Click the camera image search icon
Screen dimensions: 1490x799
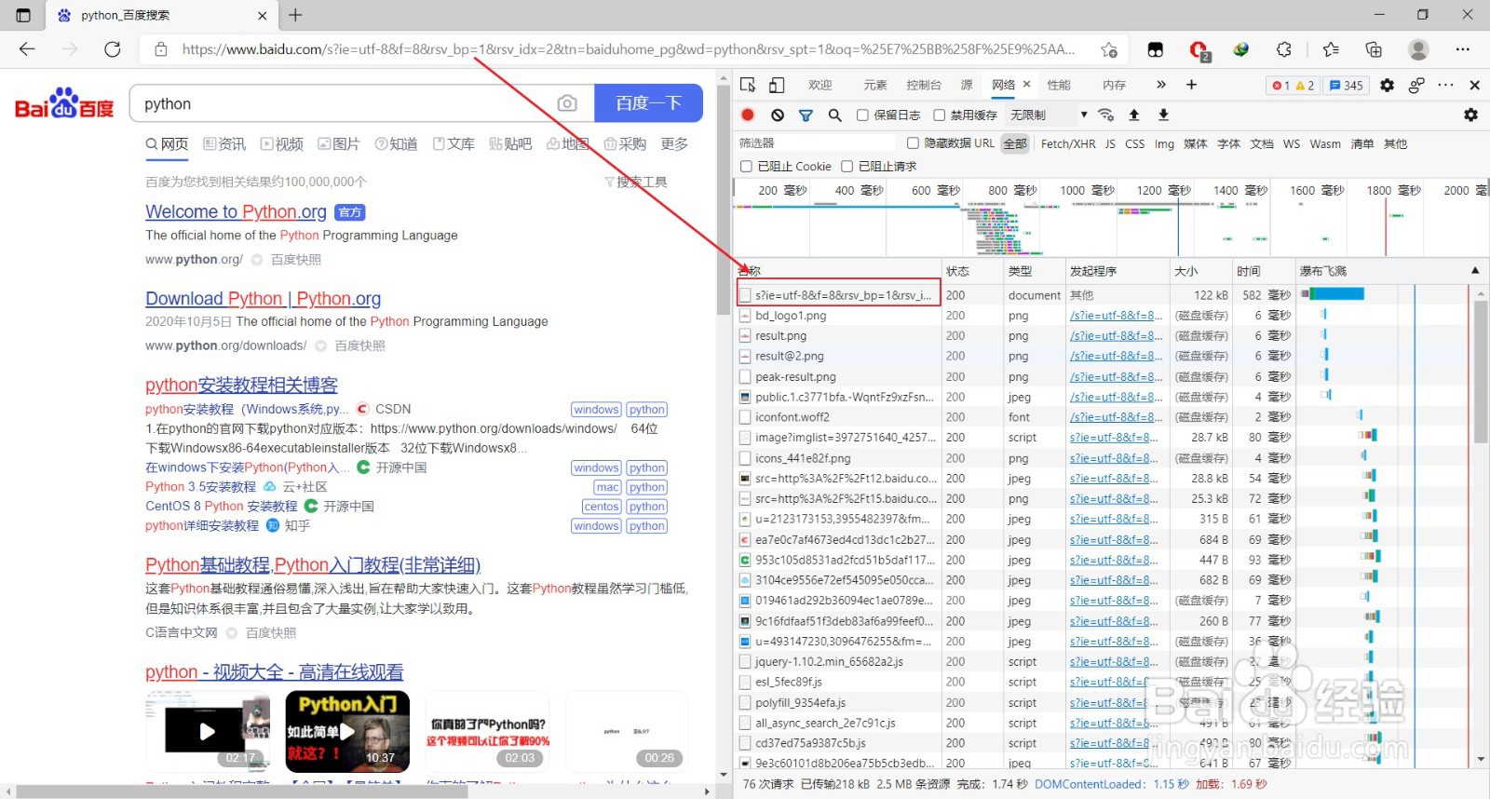(x=567, y=103)
